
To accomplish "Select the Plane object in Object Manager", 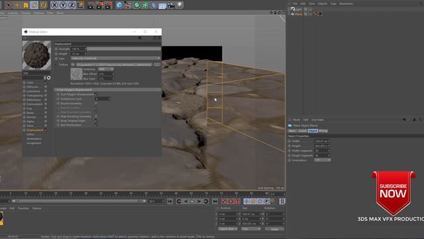I will click(299, 14).
